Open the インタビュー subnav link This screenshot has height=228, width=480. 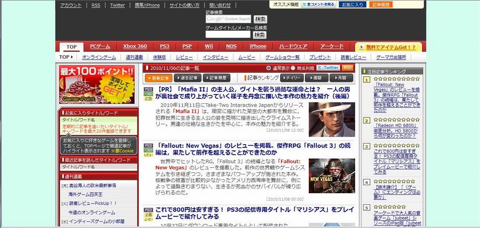(x=215, y=57)
